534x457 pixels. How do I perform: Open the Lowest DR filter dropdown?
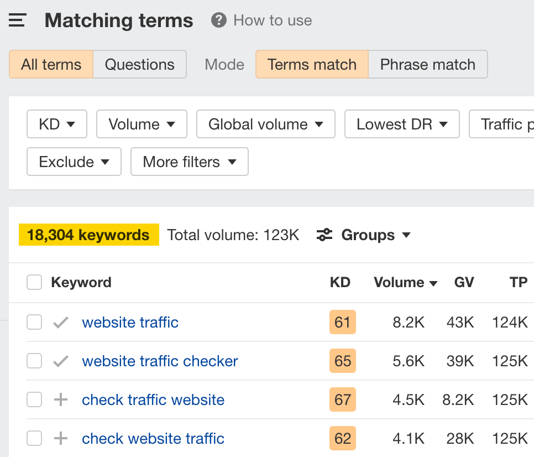402,124
